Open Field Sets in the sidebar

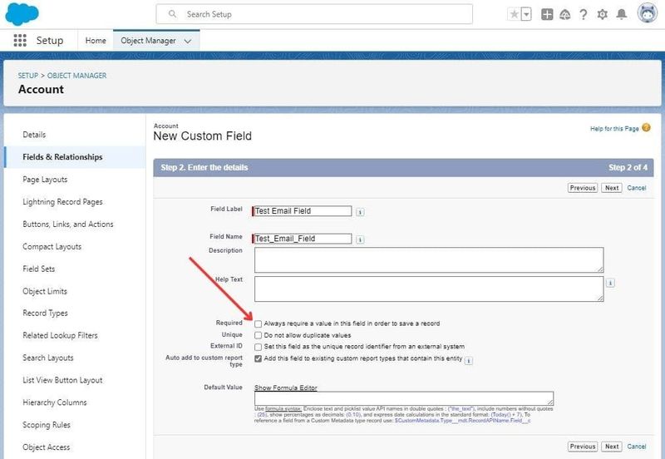point(38,269)
